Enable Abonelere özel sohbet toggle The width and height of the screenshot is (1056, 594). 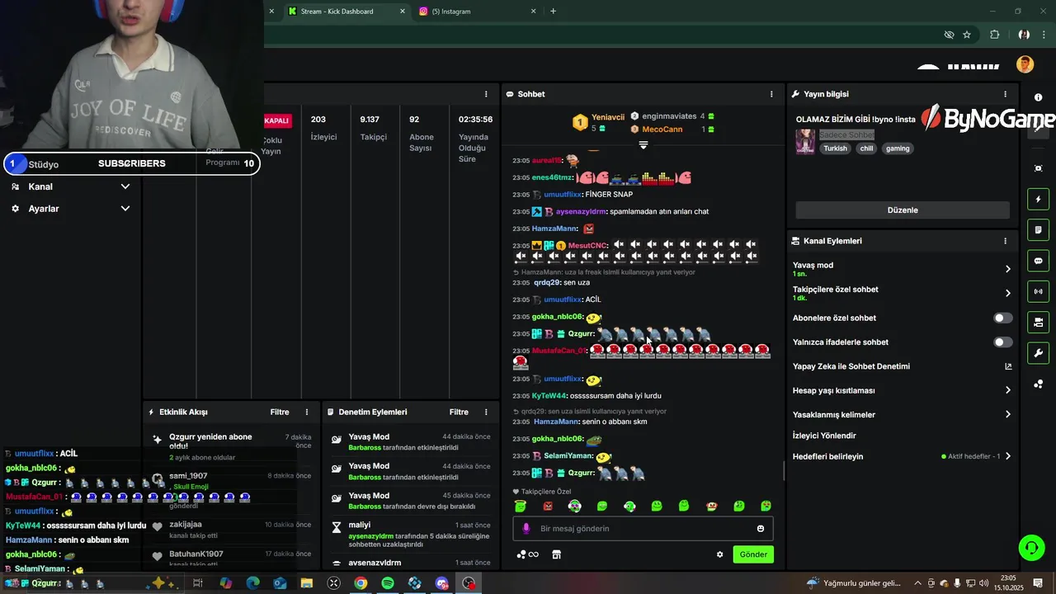pyautogui.click(x=1002, y=318)
